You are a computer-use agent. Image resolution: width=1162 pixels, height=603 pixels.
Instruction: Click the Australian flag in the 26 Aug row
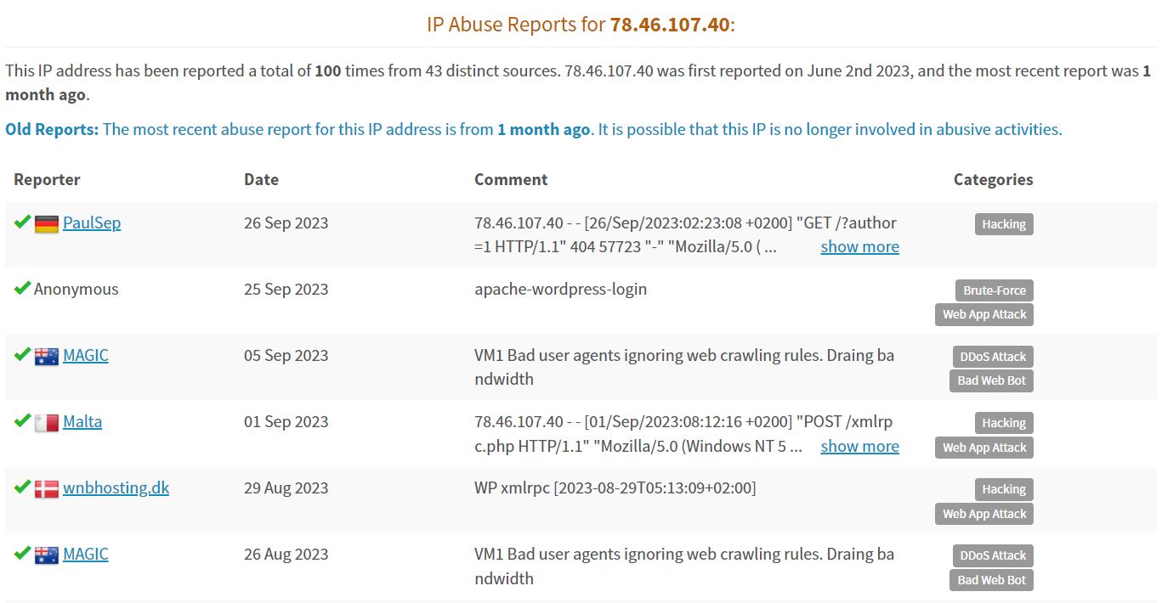click(x=46, y=555)
